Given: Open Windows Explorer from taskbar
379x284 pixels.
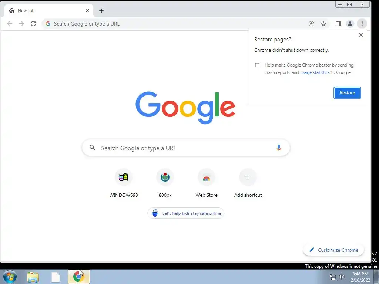Looking at the screenshot, I should click(33, 277).
